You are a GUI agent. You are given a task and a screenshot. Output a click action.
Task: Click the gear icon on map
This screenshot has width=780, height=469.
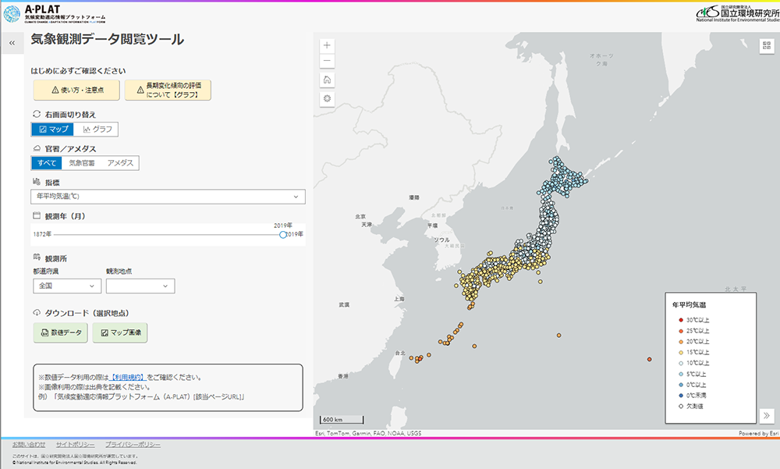pyautogui.click(x=327, y=98)
